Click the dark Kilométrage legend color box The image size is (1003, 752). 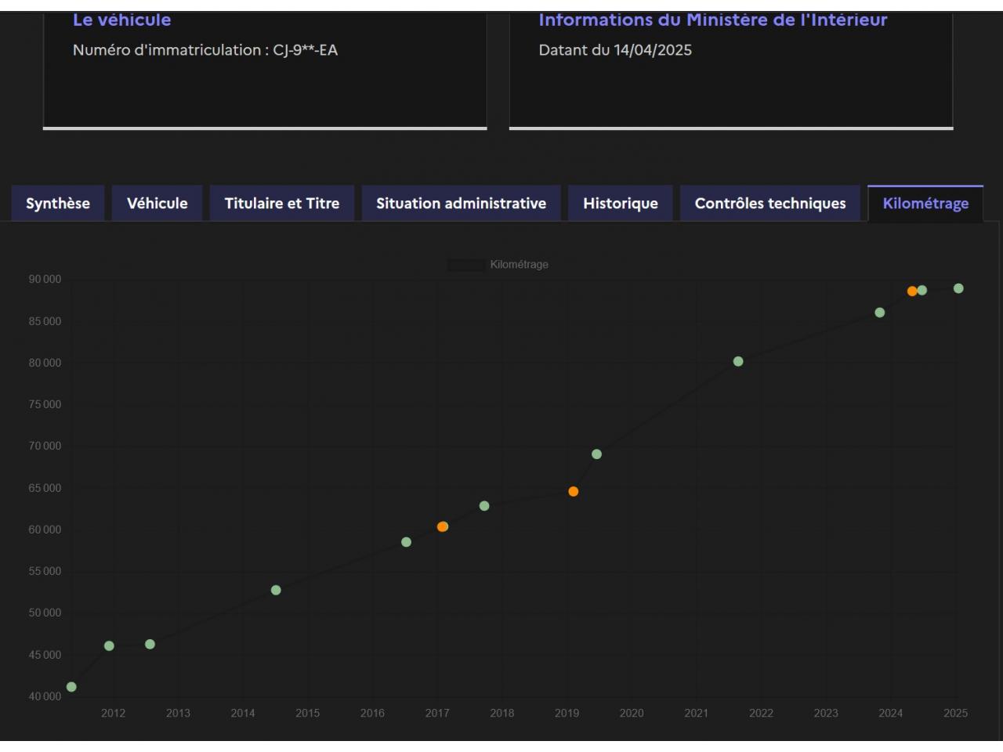tap(466, 265)
